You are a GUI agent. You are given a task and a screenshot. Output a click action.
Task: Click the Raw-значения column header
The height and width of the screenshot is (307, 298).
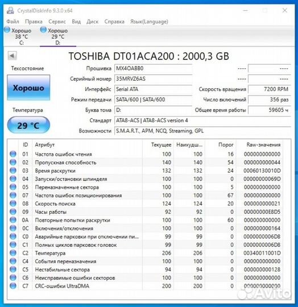tap(263, 145)
